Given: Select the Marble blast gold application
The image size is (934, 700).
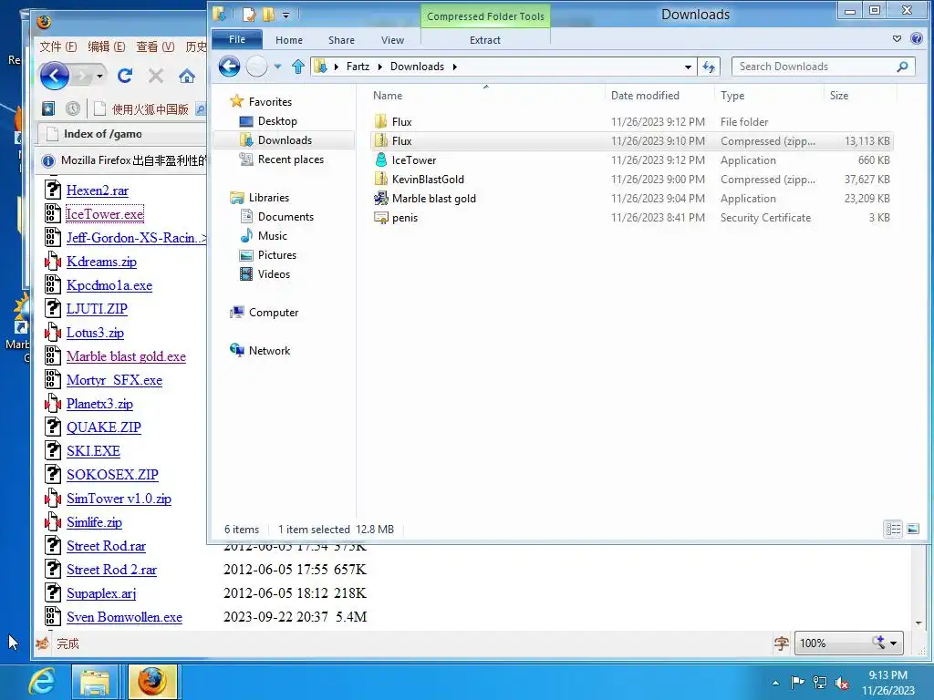Looking at the screenshot, I should click(x=631, y=198).
